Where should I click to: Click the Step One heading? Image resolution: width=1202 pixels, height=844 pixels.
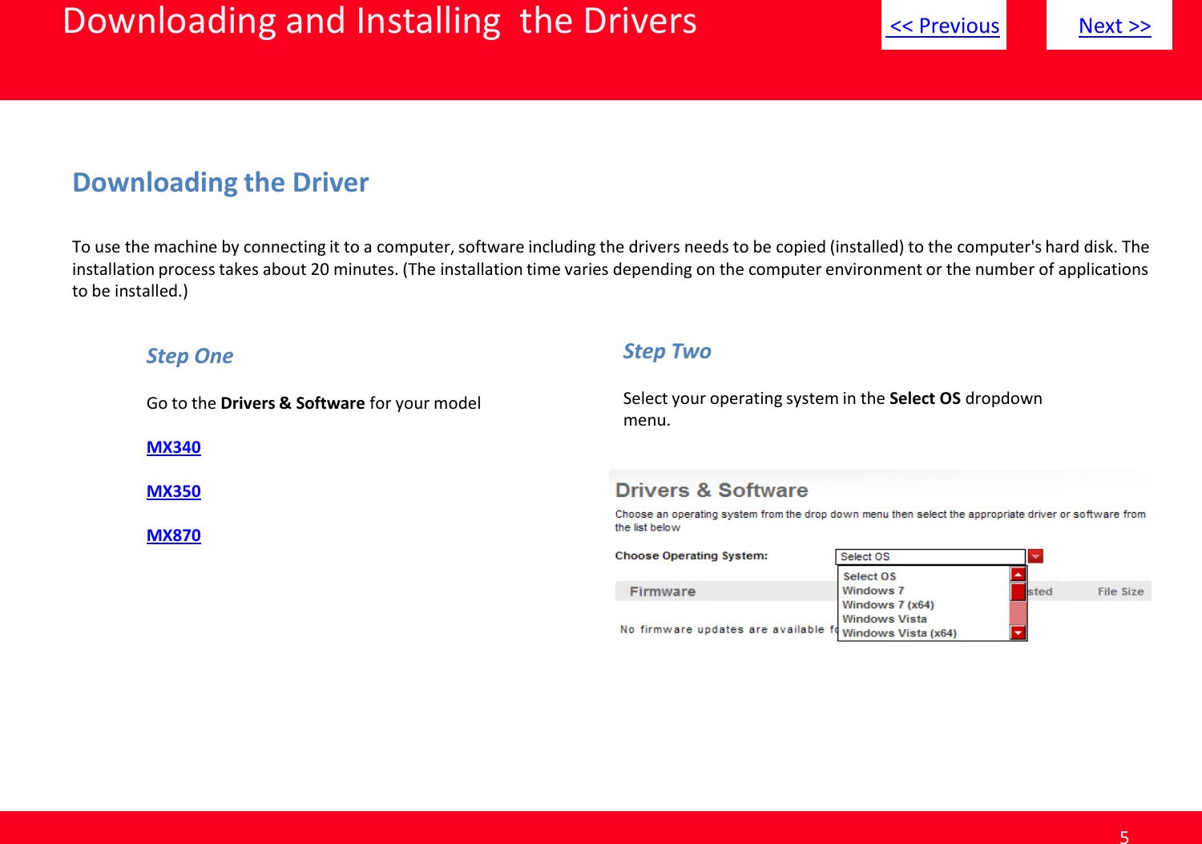(x=190, y=356)
